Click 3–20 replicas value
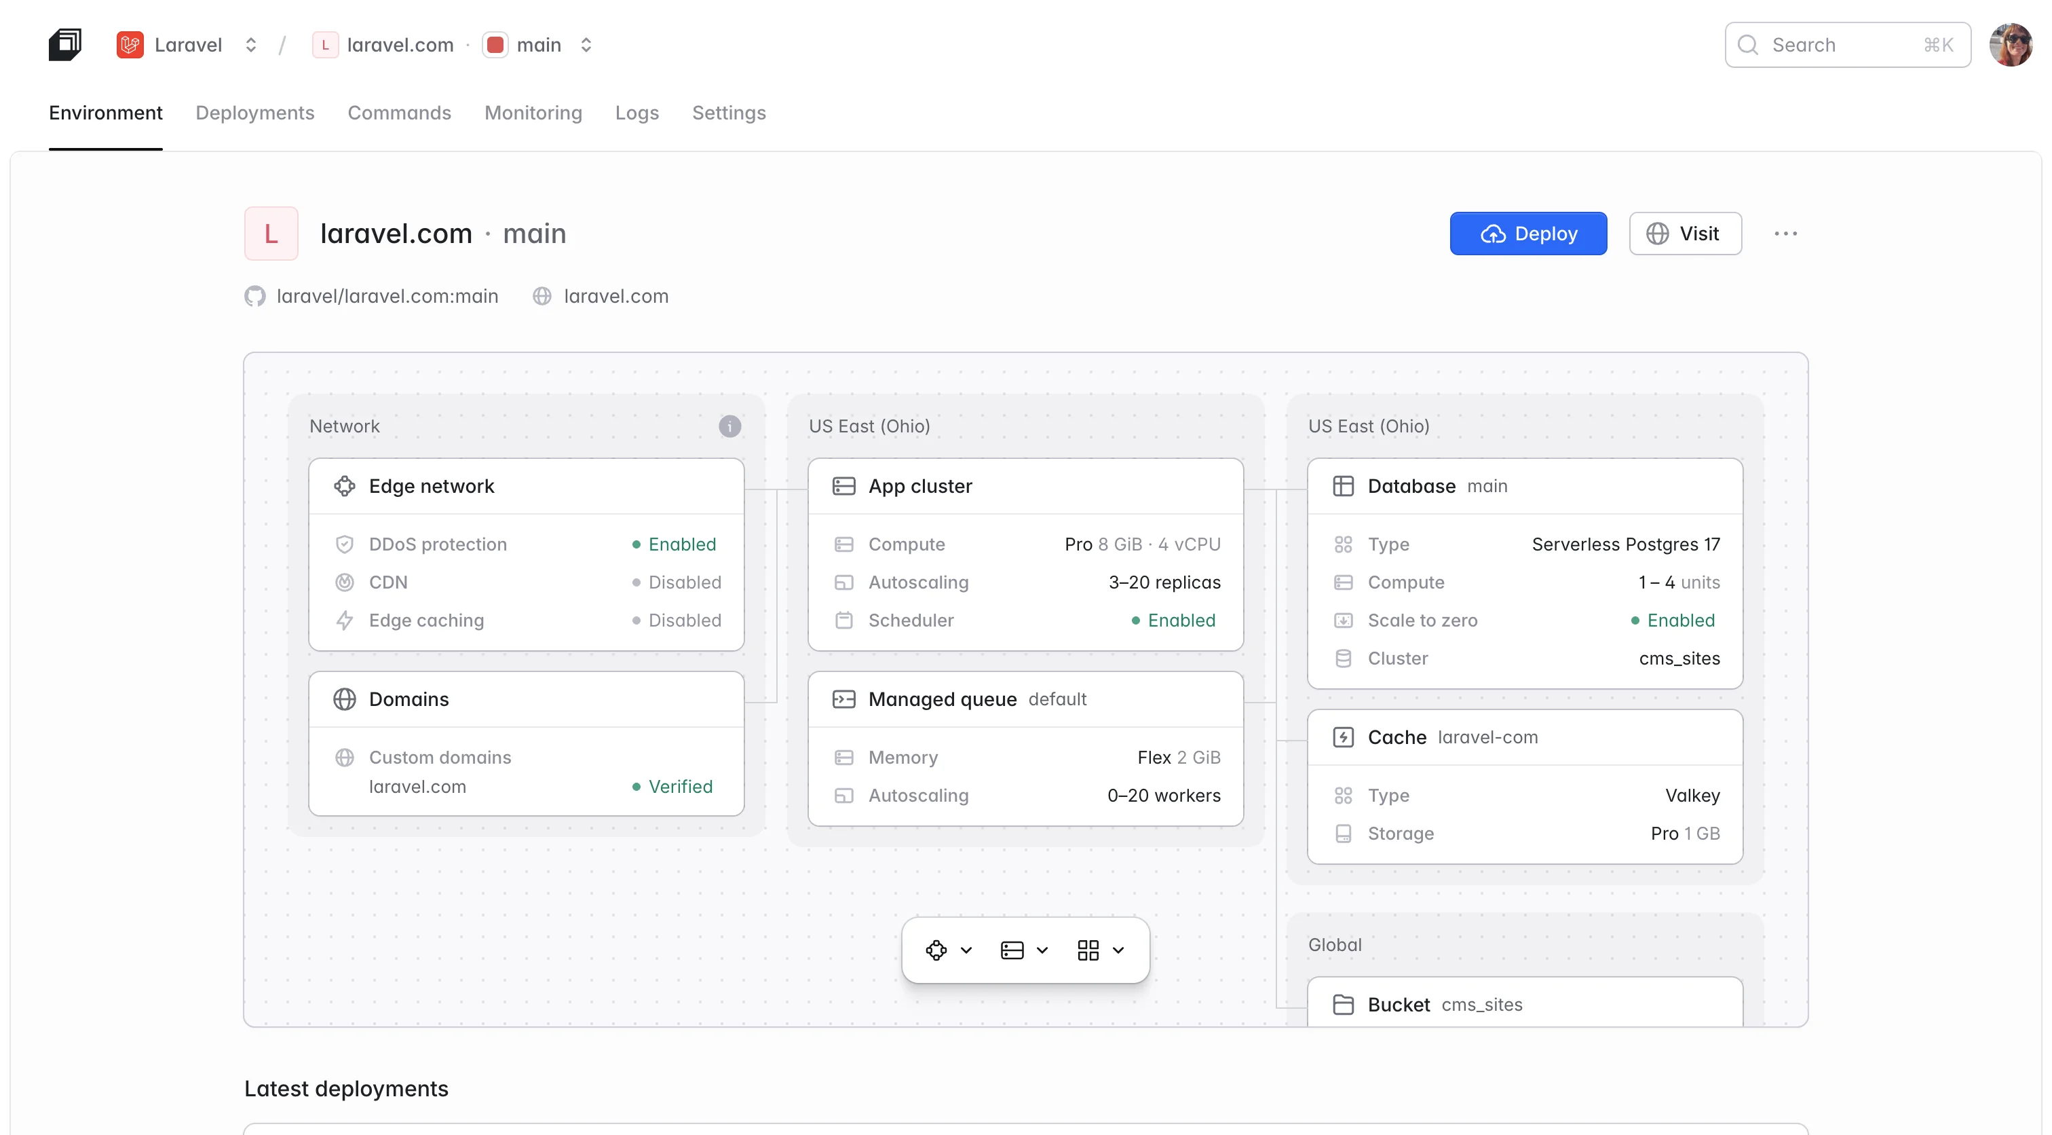Image resolution: width=2052 pixels, height=1135 pixels. point(1164,582)
